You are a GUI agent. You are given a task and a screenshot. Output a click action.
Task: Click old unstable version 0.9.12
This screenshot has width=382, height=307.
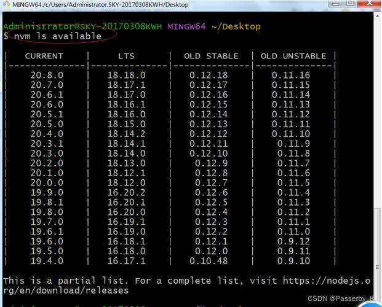tap(294, 241)
